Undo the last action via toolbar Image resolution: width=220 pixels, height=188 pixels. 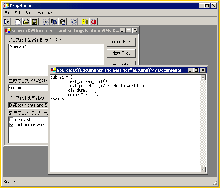(x=74, y=22)
